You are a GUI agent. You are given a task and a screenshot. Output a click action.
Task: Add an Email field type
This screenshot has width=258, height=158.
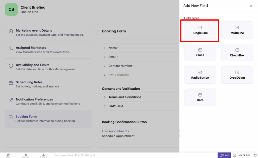(200, 52)
